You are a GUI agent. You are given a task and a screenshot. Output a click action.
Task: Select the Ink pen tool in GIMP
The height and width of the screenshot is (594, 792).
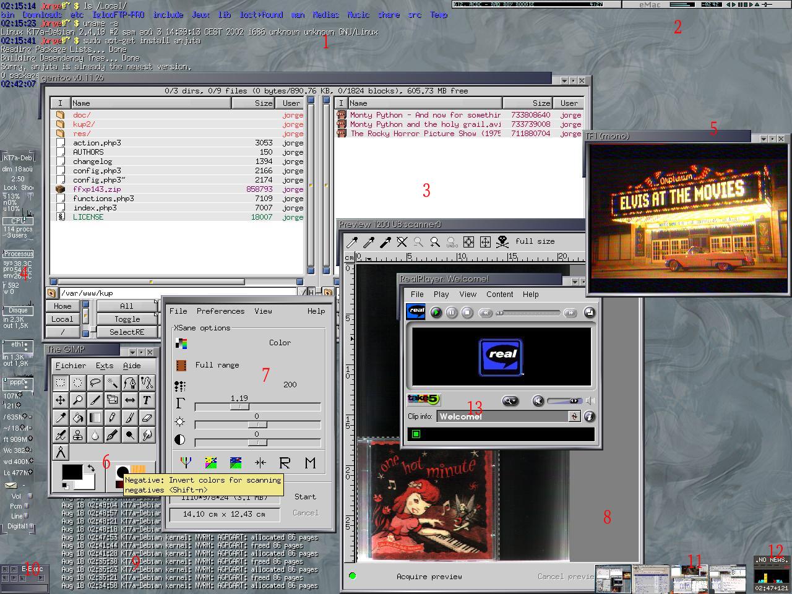click(112, 435)
